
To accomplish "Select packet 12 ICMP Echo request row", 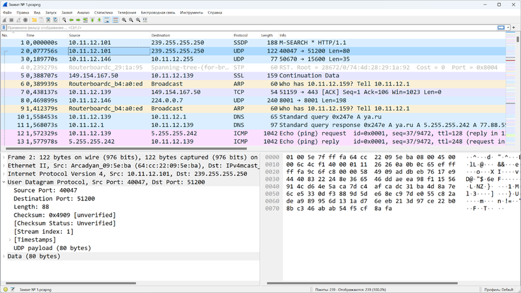I will (253, 133).
